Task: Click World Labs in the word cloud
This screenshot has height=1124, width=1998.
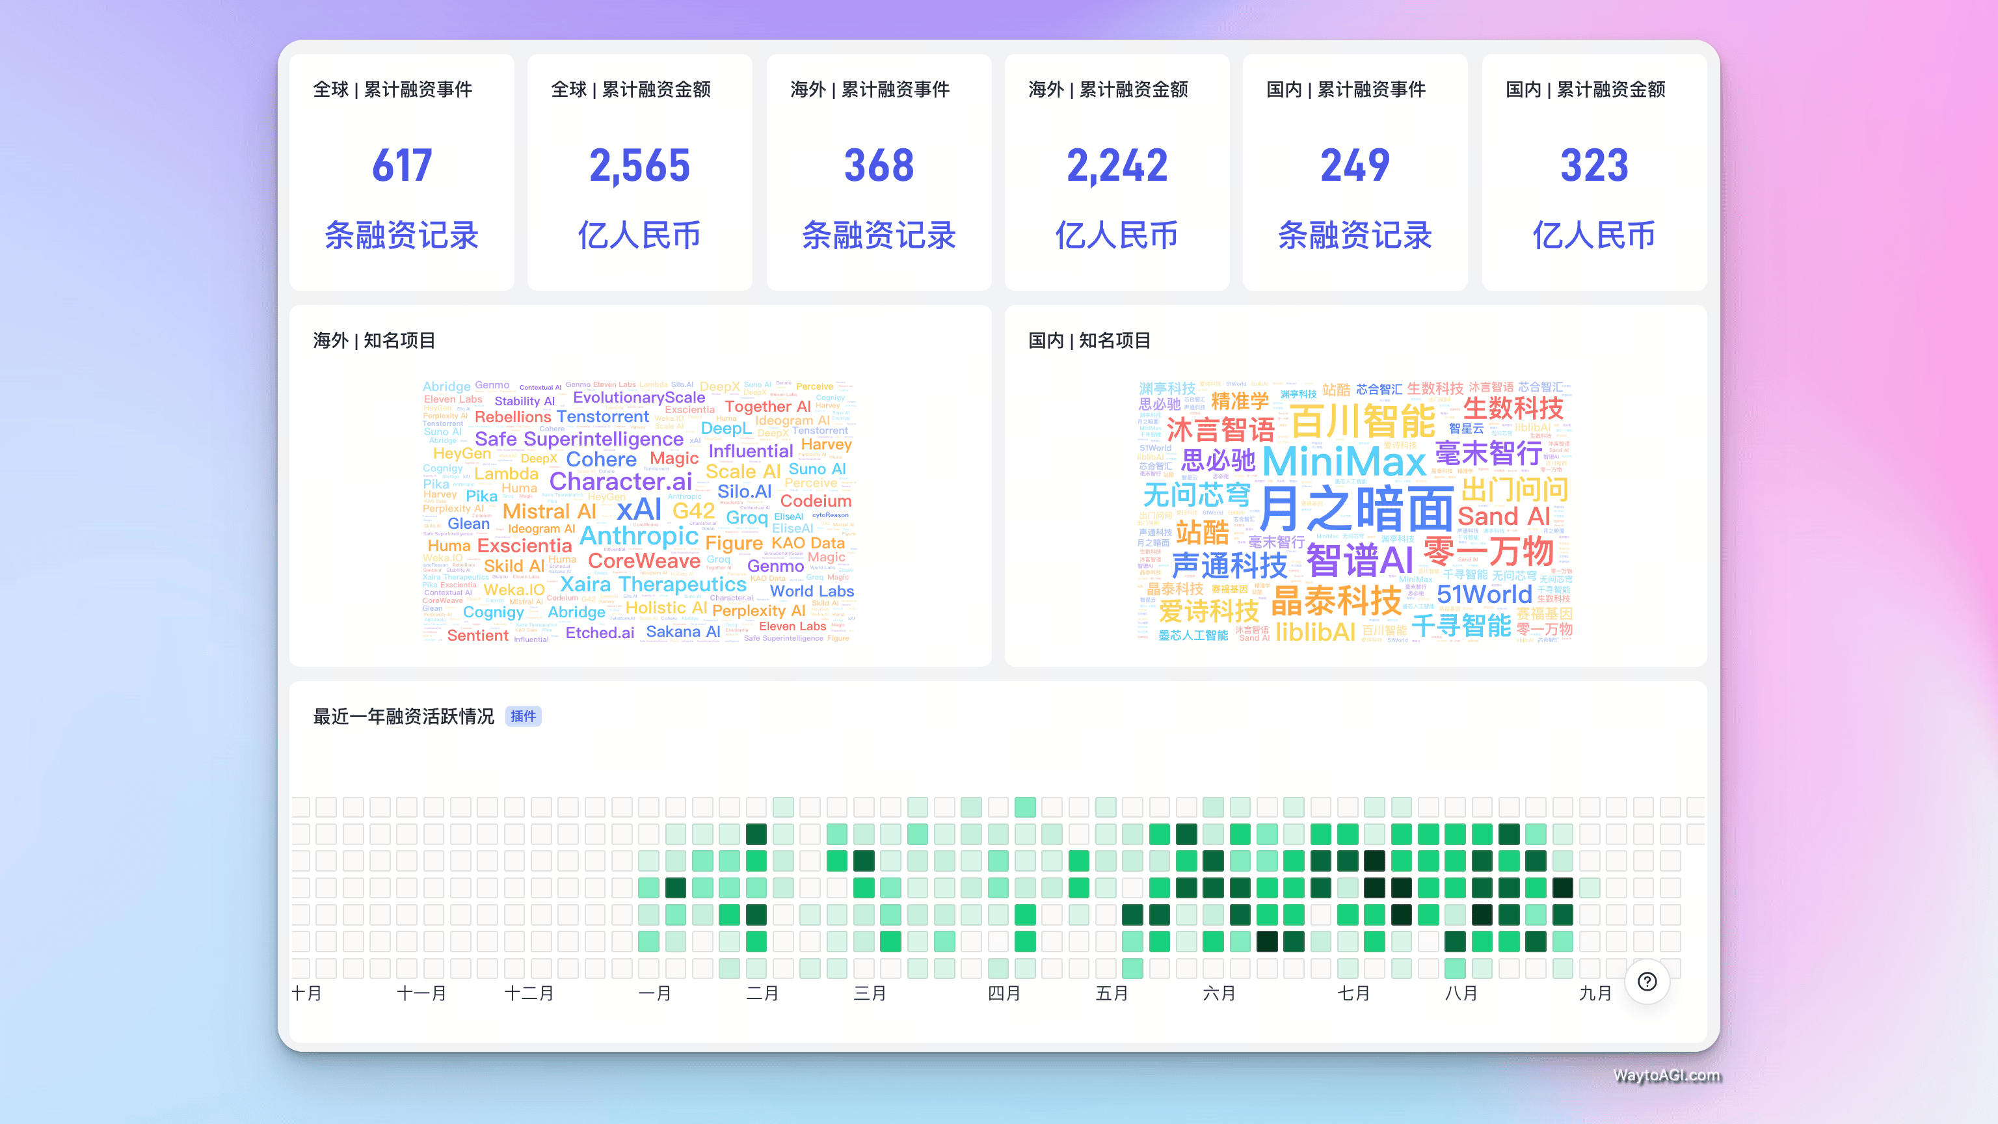Action: [x=812, y=591]
